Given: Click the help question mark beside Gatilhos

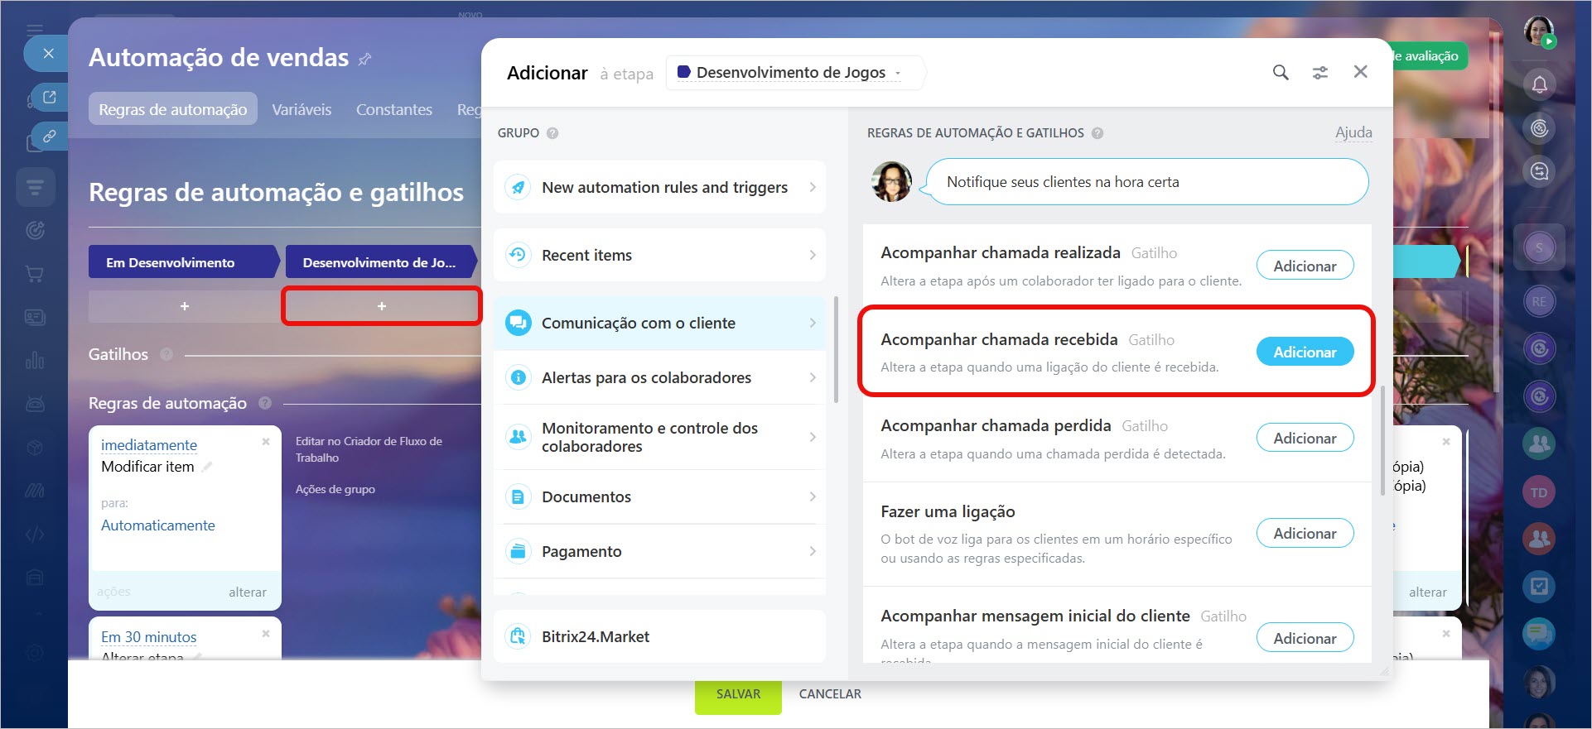Looking at the screenshot, I should tap(166, 354).
